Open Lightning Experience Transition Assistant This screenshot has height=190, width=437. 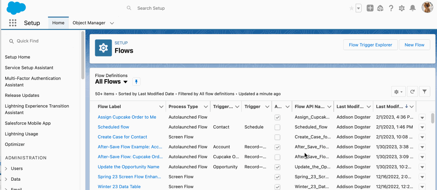pos(37,109)
